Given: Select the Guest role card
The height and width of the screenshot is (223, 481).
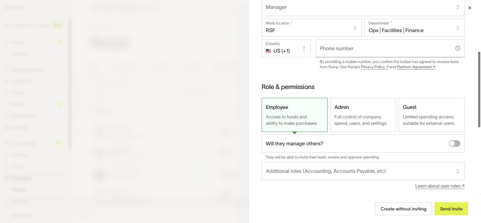Looking at the screenshot, I should (431, 115).
